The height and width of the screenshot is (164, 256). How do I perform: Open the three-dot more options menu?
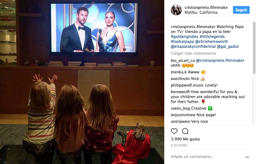(247, 157)
